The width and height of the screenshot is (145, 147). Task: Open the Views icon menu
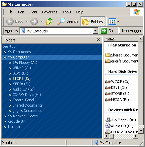coord(114,21)
